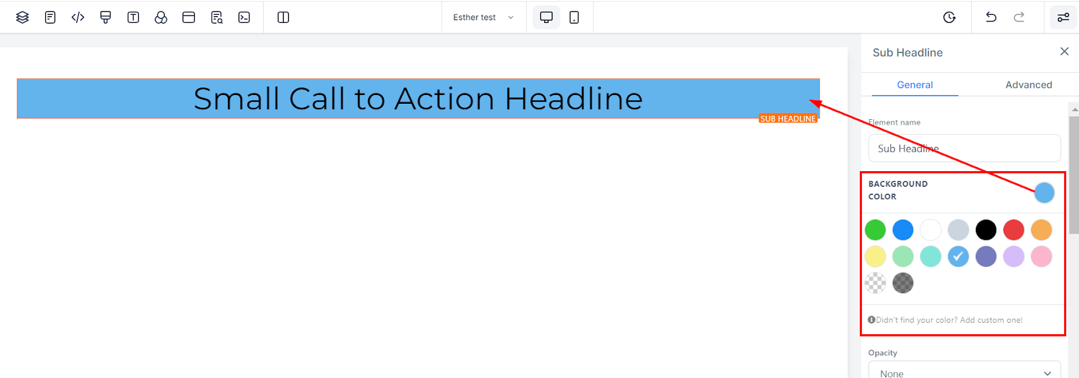1079x378 pixels.
Task: Close the Sub Headline panel
Action: tap(1064, 52)
